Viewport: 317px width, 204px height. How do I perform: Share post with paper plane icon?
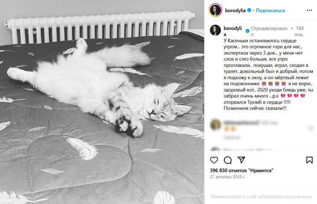click(241, 160)
